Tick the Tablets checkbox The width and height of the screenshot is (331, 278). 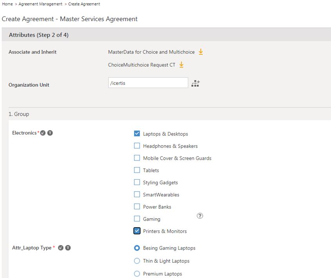click(137, 170)
